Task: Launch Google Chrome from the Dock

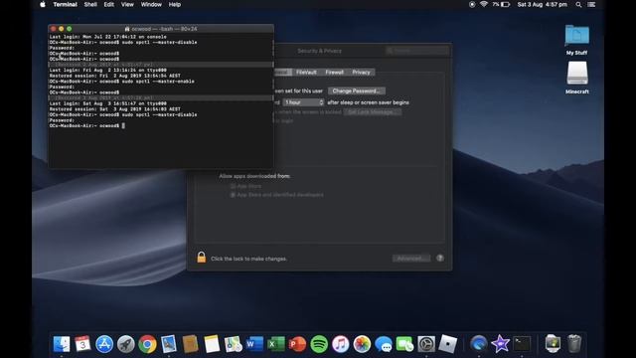Action: tap(147, 344)
